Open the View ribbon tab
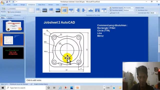The width and height of the screenshot is (160, 90). 57,5
